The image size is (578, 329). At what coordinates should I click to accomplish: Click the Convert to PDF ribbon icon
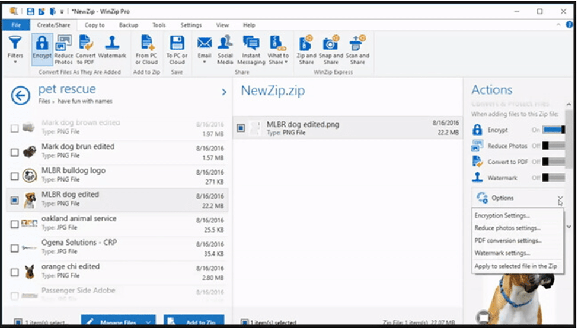coord(86,45)
